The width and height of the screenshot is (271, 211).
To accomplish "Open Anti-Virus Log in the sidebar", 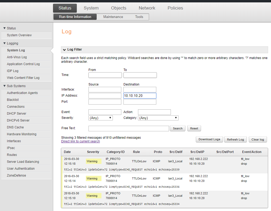I will 17,57.
